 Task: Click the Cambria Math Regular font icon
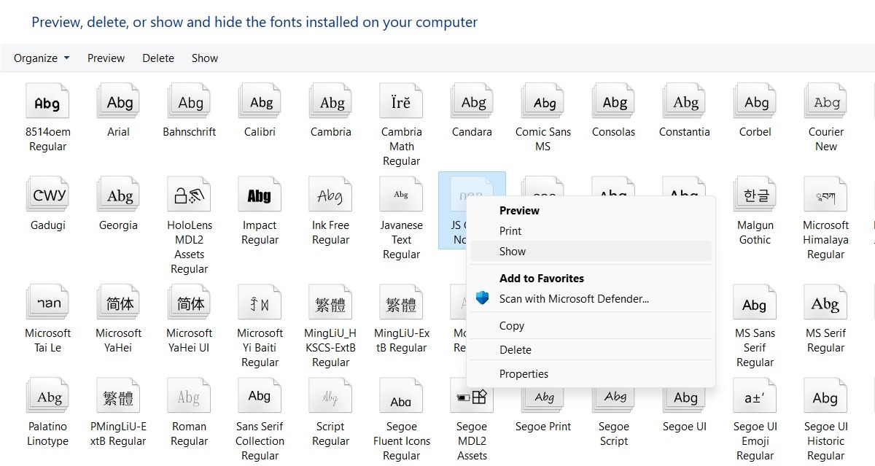coord(400,101)
